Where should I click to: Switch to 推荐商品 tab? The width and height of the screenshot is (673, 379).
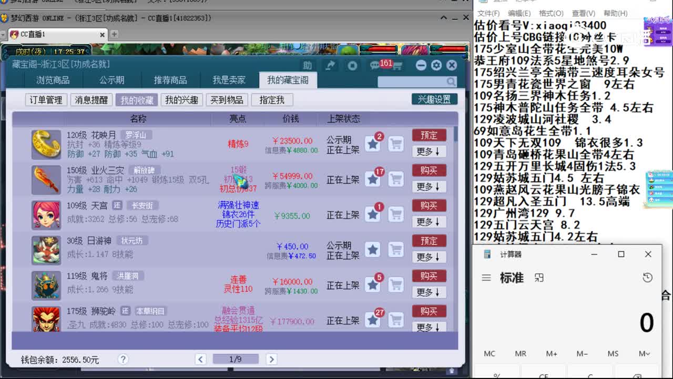point(170,81)
